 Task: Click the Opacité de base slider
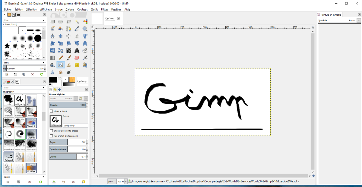pyautogui.click(x=69, y=149)
